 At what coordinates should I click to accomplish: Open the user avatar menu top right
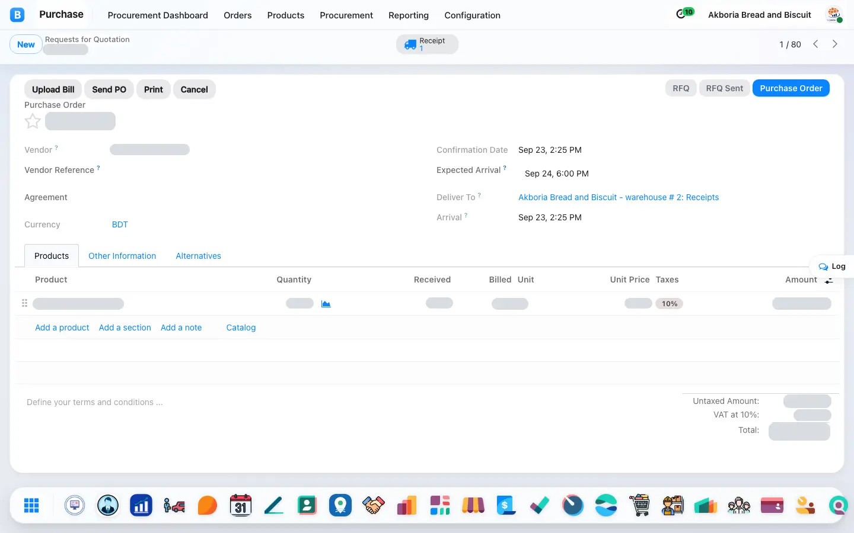(834, 15)
